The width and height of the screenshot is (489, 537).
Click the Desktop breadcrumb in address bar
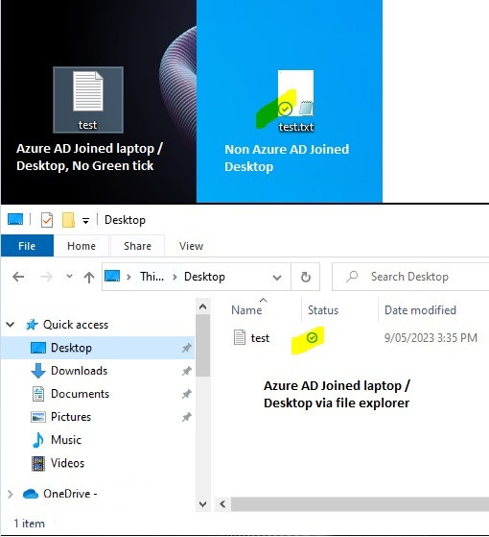pos(204,277)
